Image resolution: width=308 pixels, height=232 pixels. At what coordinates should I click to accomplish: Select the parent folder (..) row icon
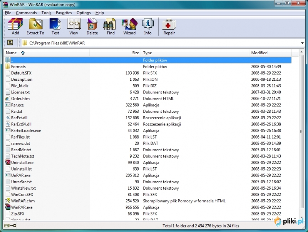(x=8, y=60)
